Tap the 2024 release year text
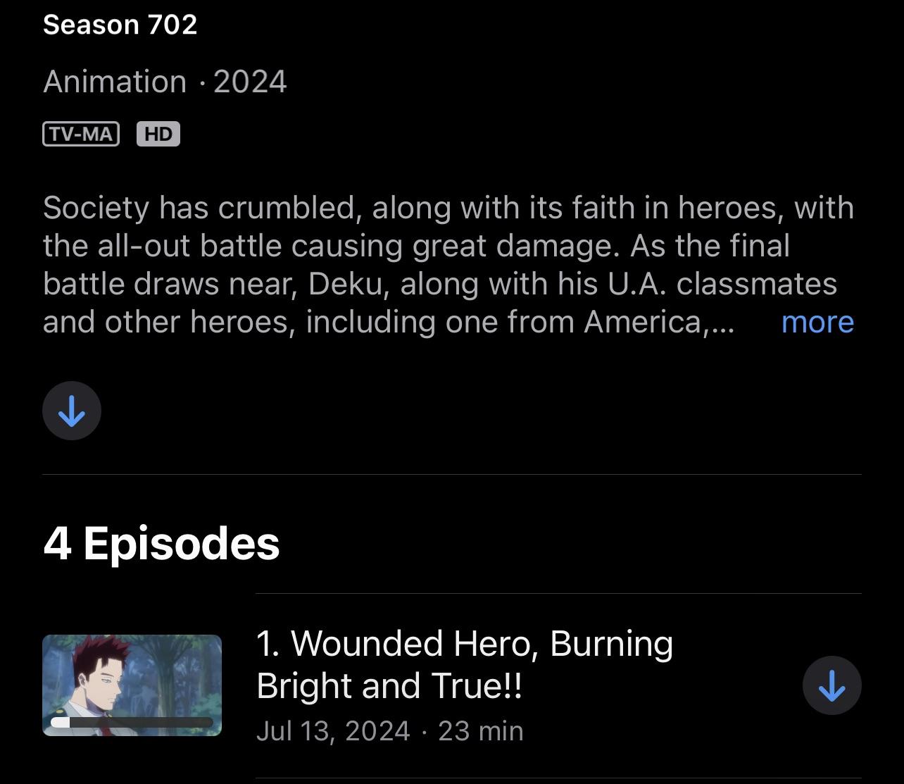This screenshot has height=784, width=904. (250, 82)
